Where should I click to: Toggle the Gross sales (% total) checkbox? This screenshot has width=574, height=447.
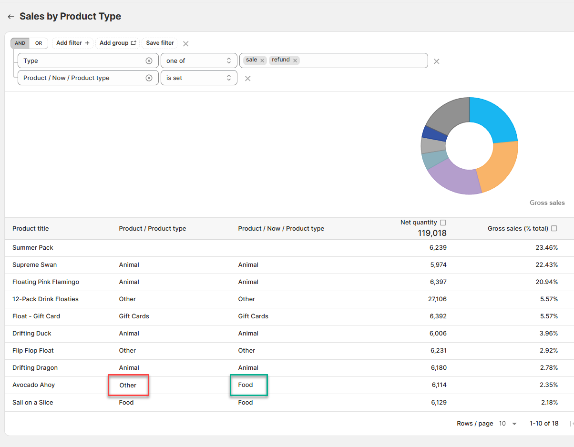coord(554,229)
